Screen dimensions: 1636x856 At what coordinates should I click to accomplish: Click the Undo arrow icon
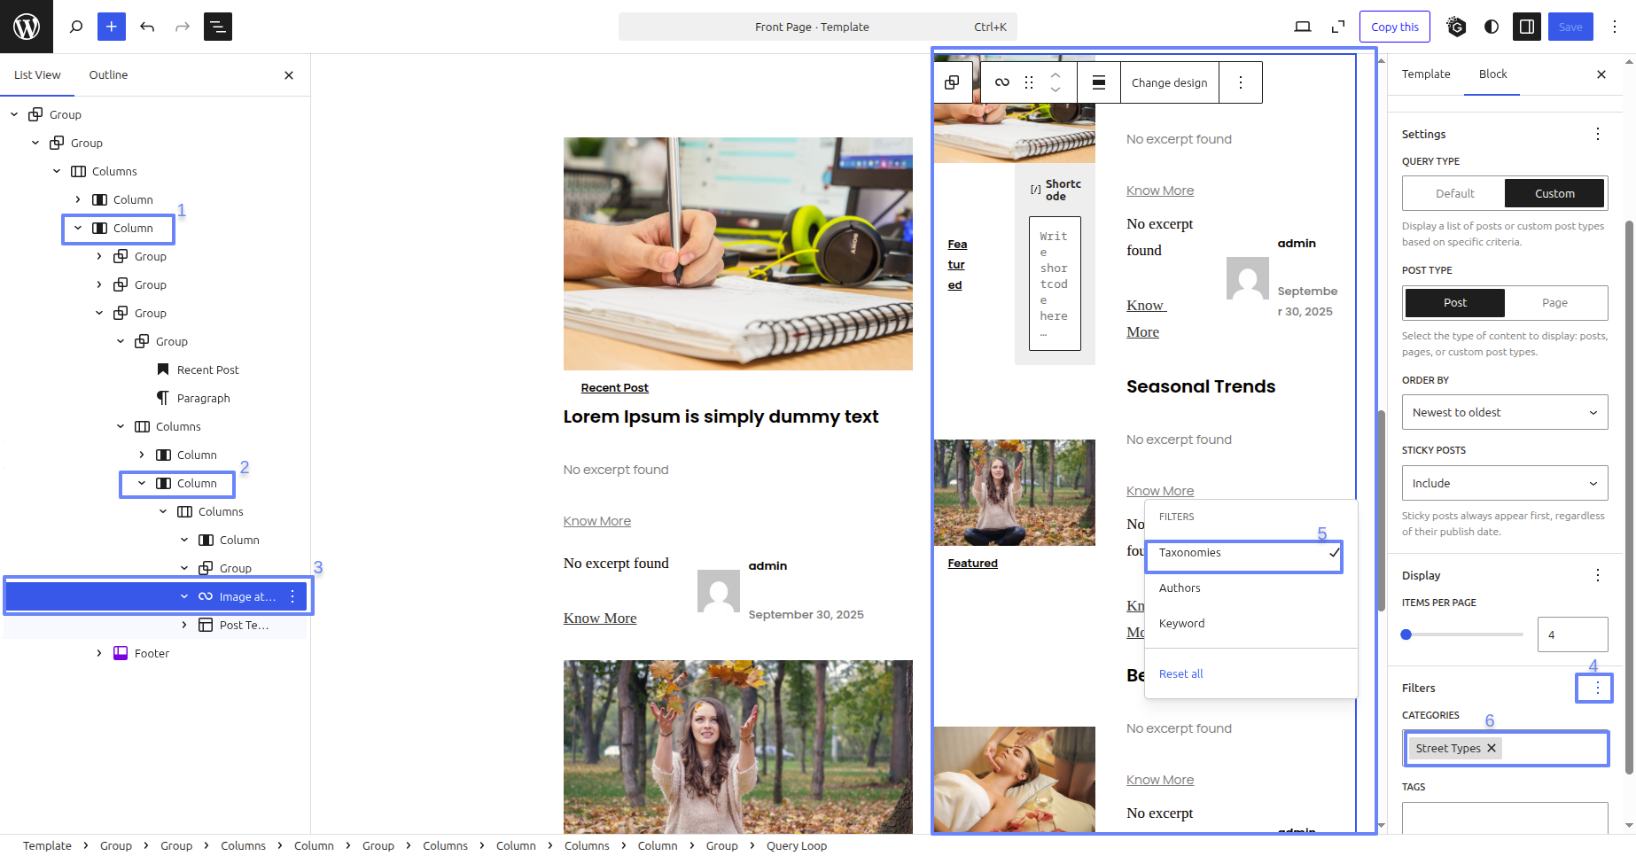[147, 27]
